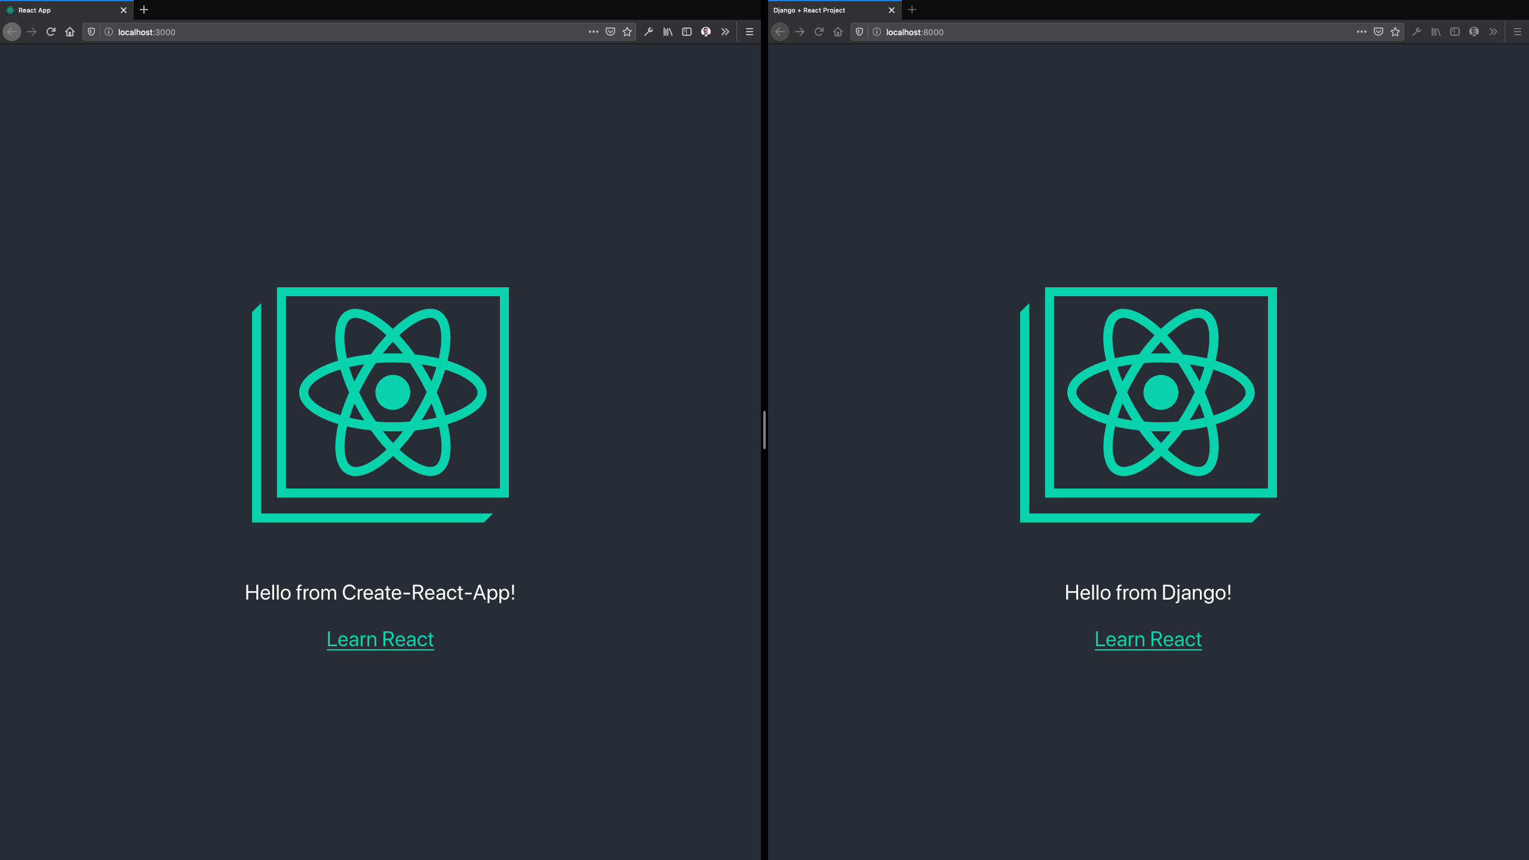Click the new tab button on left browser
The height and width of the screenshot is (860, 1529).
click(x=144, y=10)
